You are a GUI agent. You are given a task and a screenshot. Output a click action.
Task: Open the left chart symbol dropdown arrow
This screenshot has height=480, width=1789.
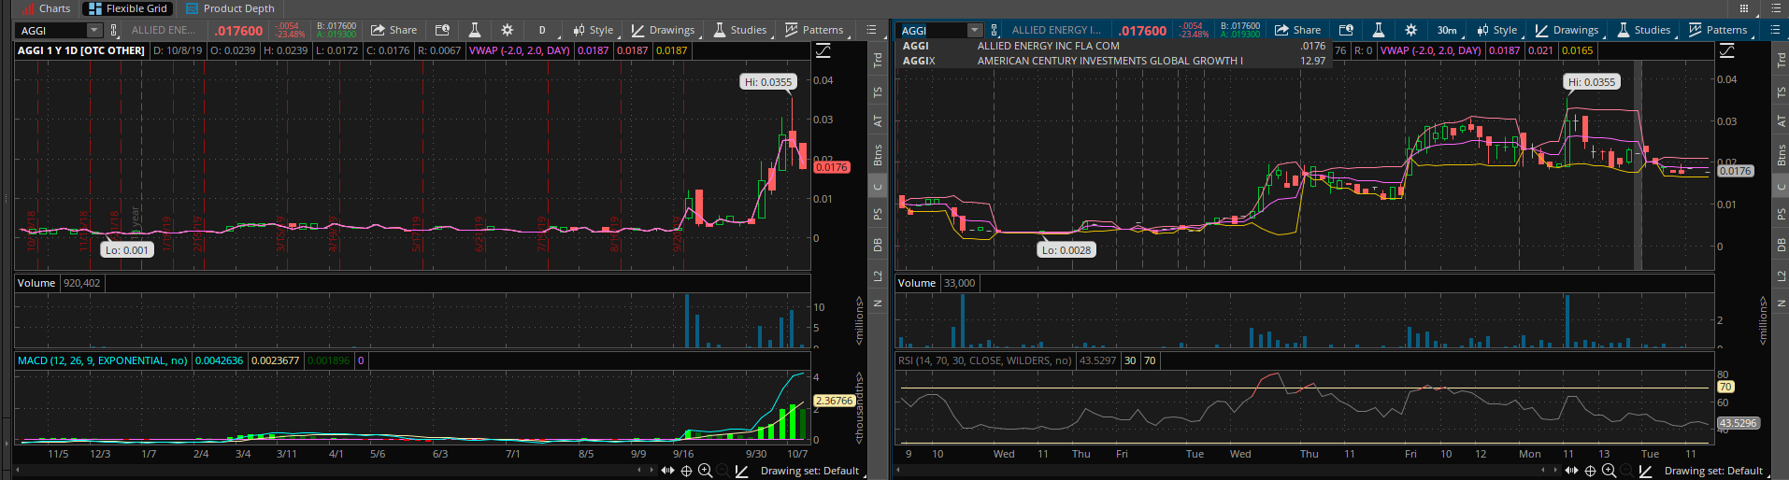pos(93,31)
